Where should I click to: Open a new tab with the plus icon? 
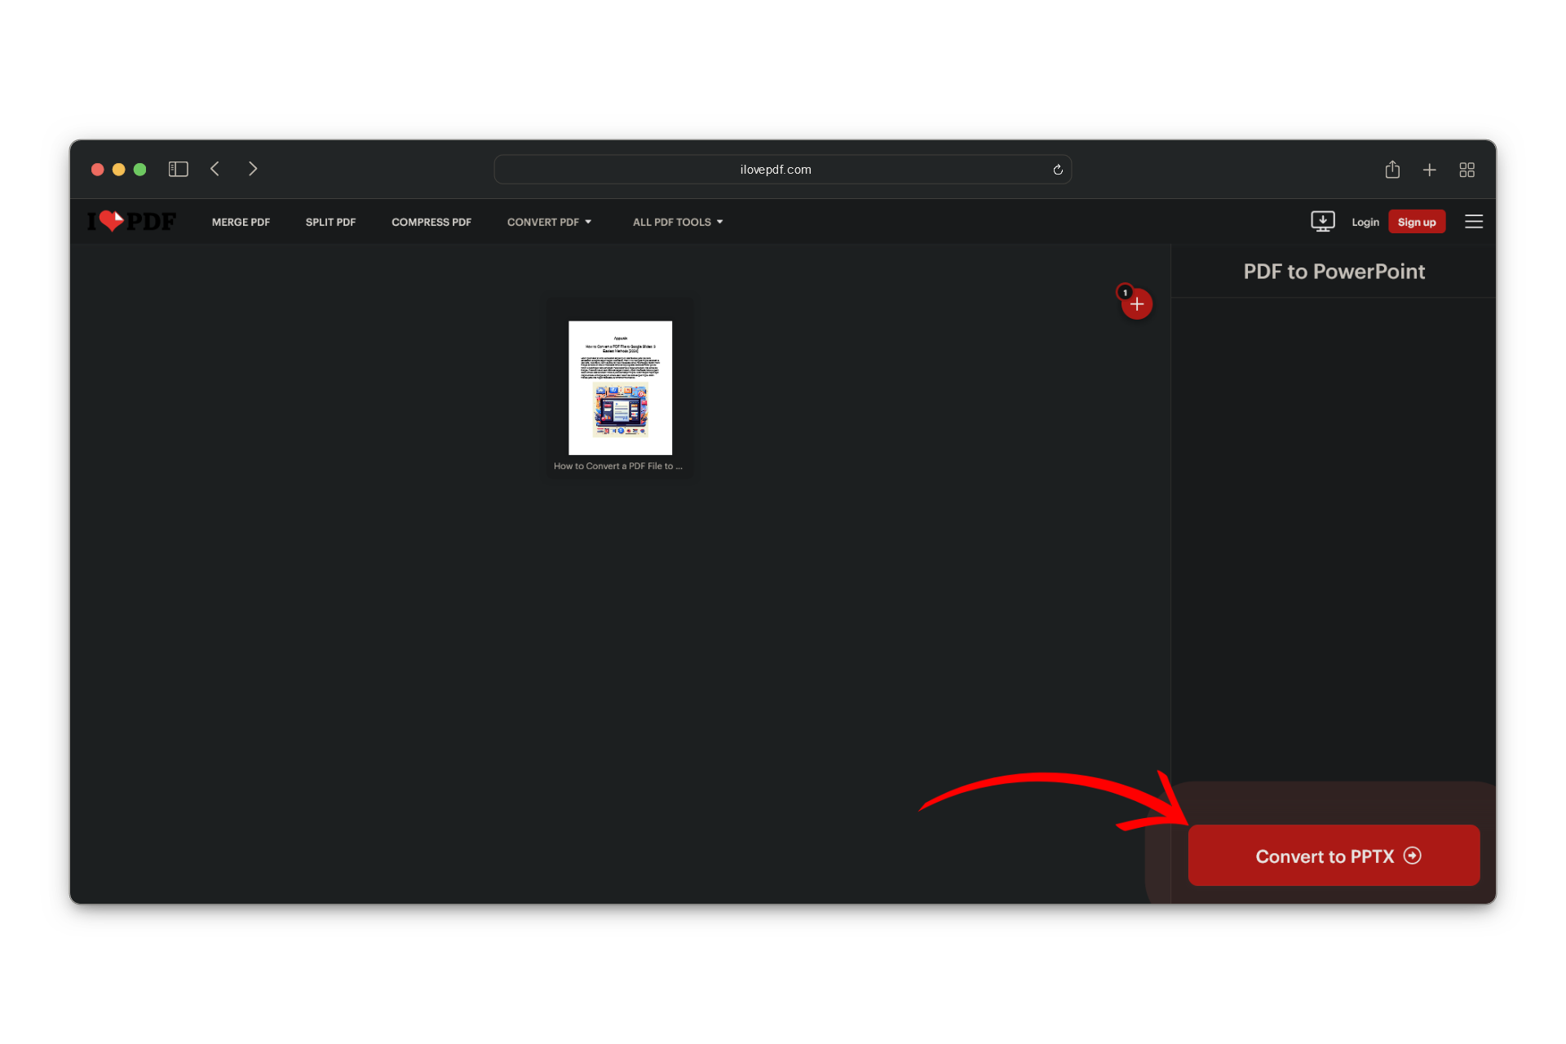(1429, 170)
